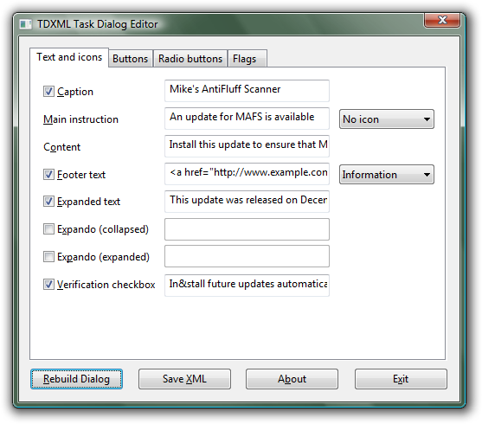This screenshot has width=482, height=424.
Task: Disable the Expanded text checkbox
Action: [x=48, y=202]
